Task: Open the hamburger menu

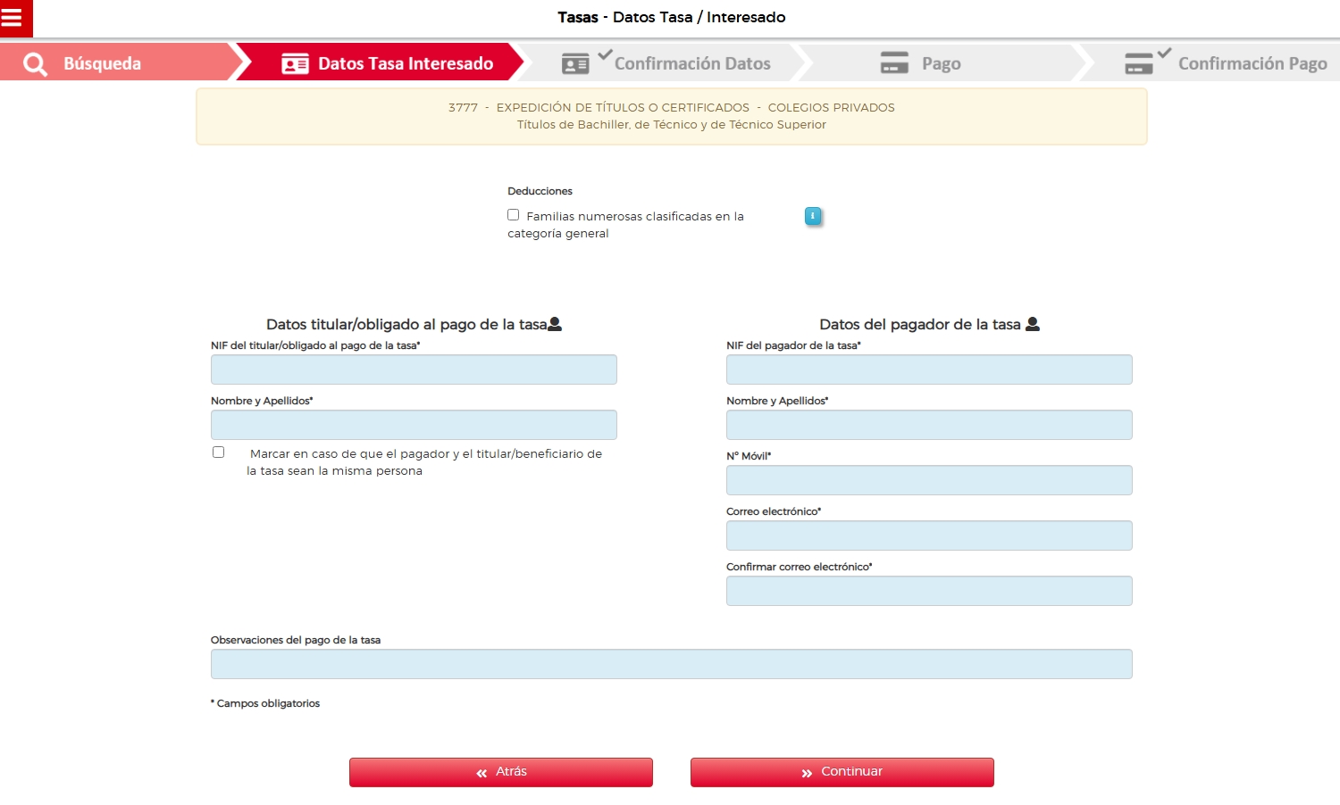Action: click(x=13, y=18)
